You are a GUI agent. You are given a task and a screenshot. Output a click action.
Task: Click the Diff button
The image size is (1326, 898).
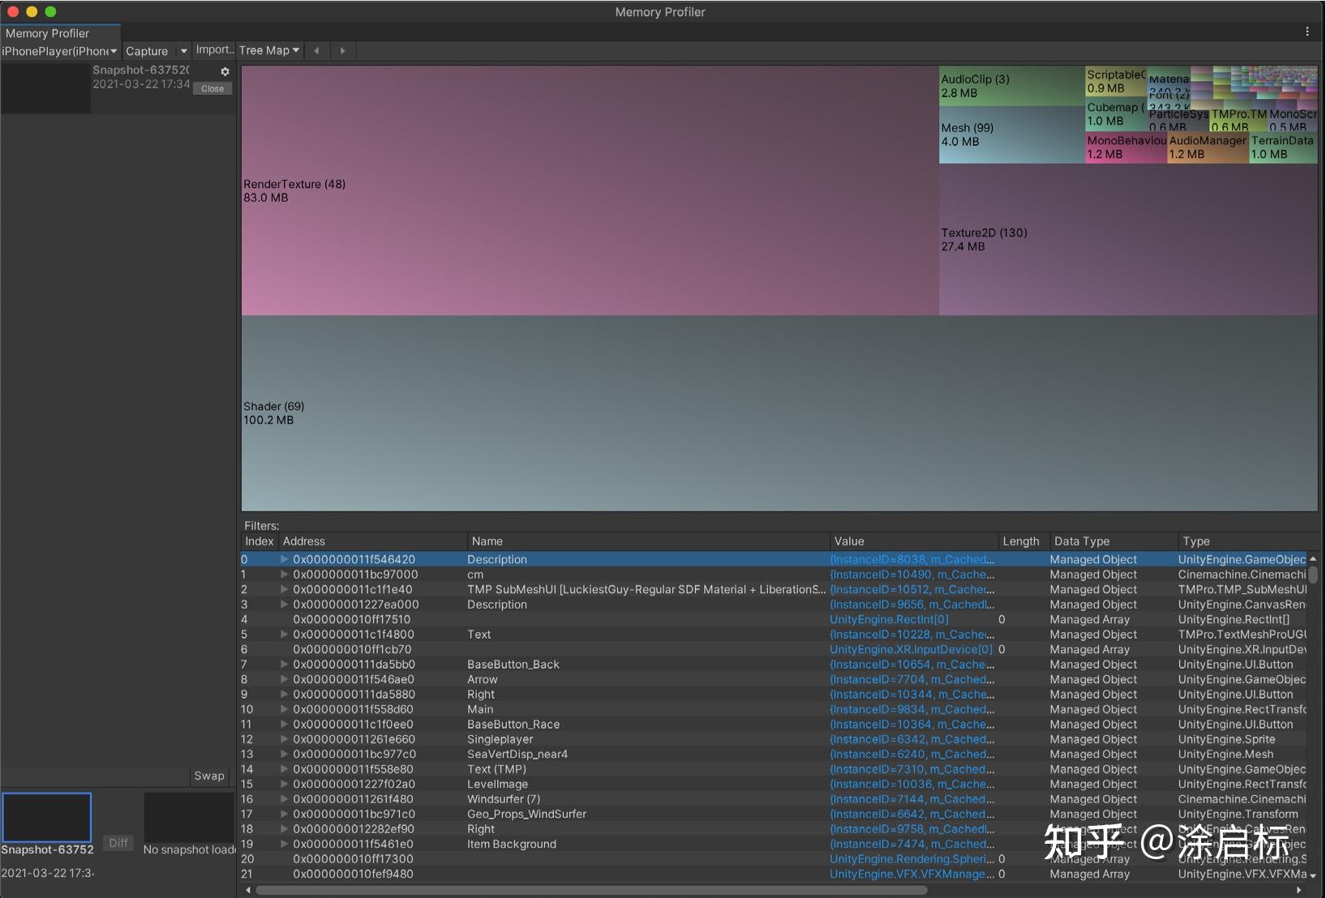(118, 843)
